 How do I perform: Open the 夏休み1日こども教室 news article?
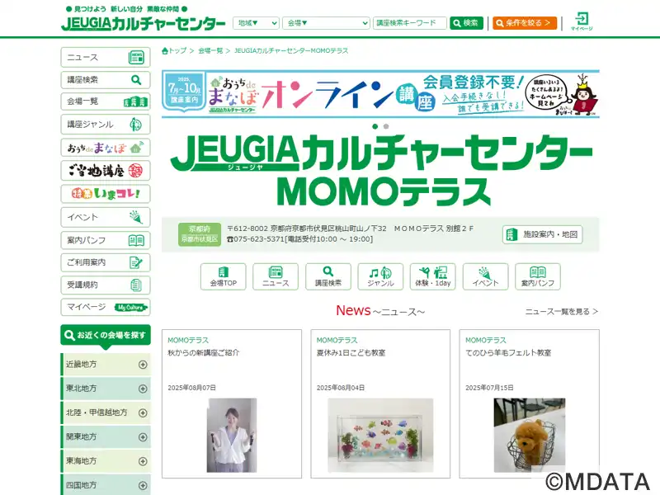pyautogui.click(x=351, y=353)
